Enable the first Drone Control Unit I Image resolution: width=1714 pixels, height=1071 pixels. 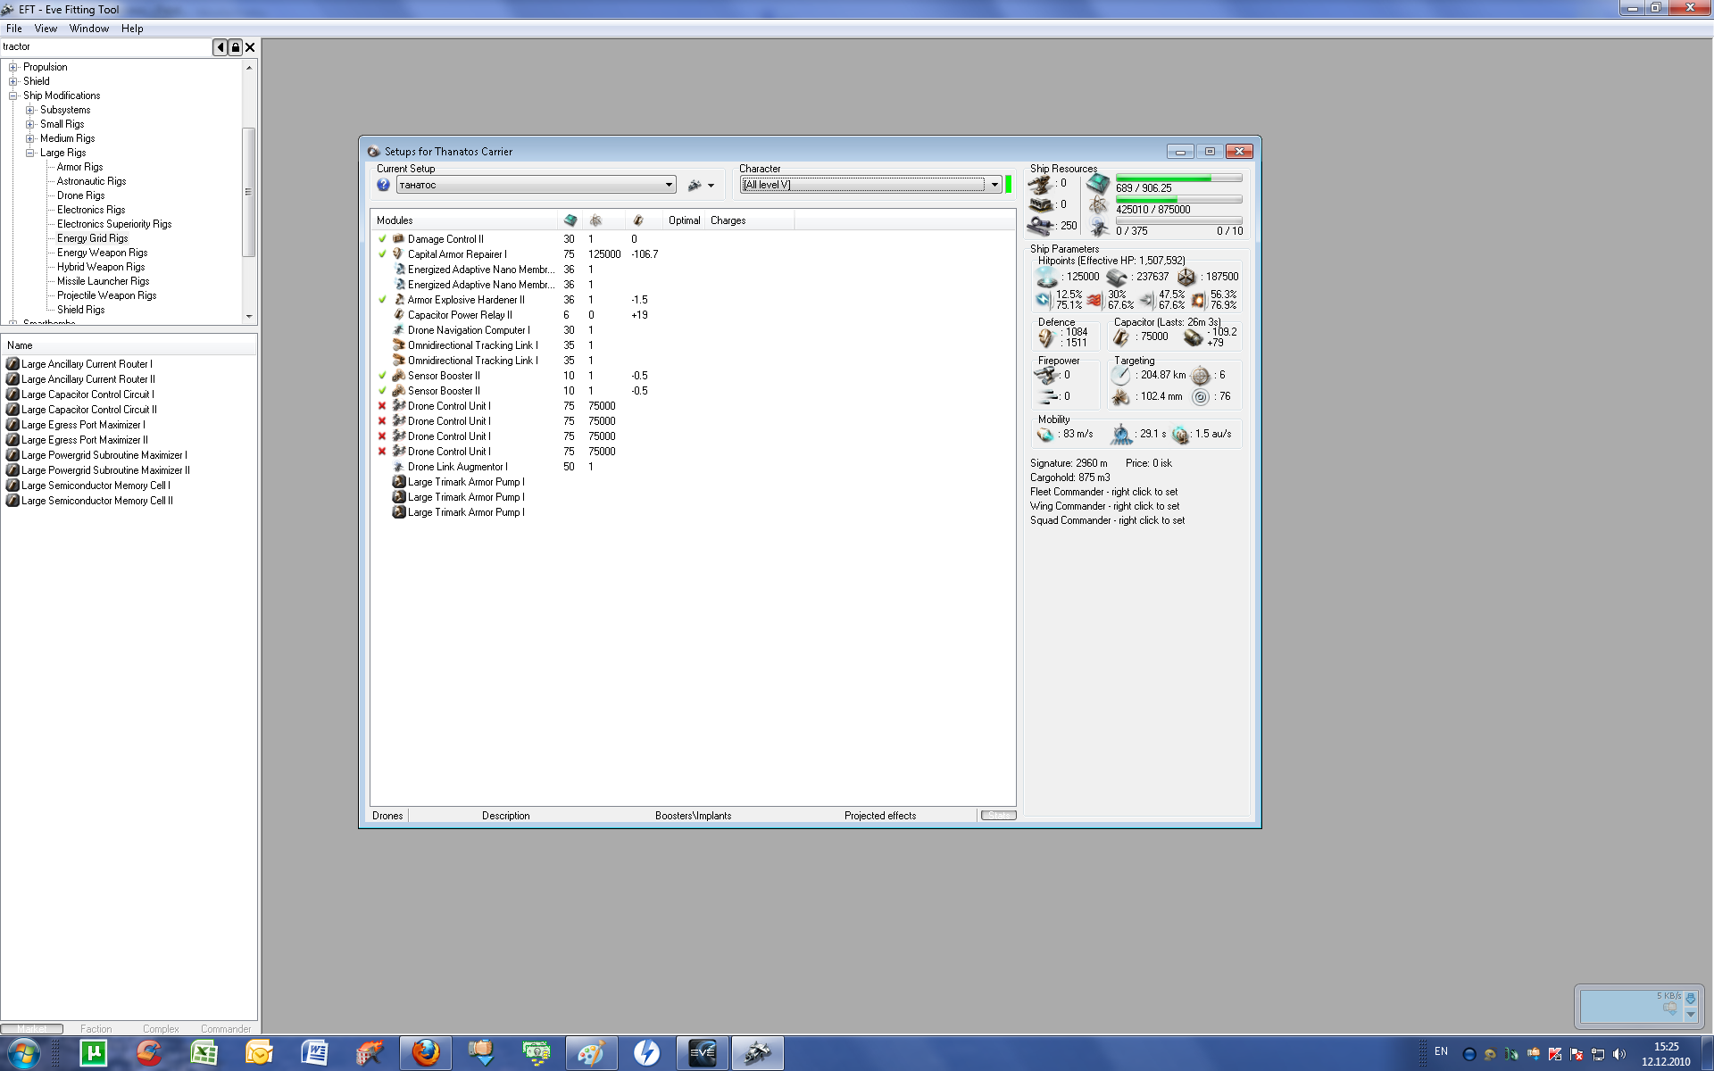point(382,406)
